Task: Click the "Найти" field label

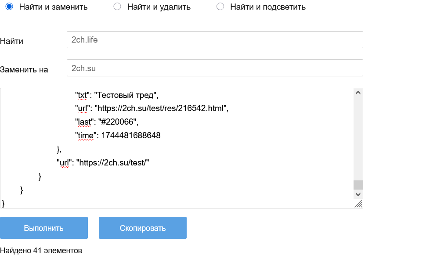Action: point(12,41)
